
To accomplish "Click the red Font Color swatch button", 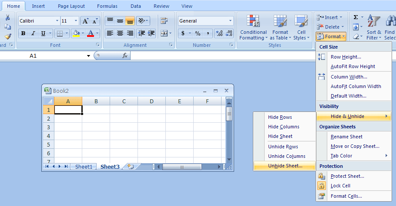I will [x=90, y=33].
